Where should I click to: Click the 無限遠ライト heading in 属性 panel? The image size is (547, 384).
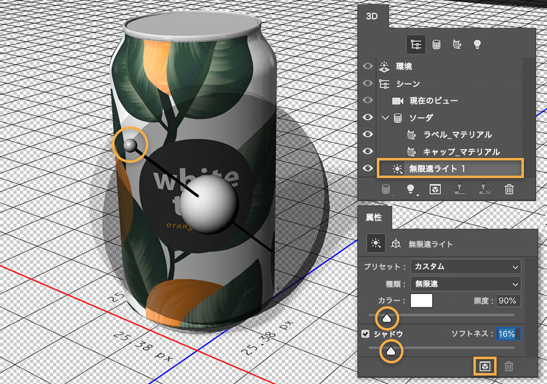(x=430, y=244)
